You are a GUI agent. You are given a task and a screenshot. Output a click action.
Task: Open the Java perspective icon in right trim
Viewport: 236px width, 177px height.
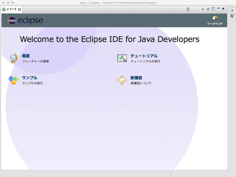click(x=232, y=16)
